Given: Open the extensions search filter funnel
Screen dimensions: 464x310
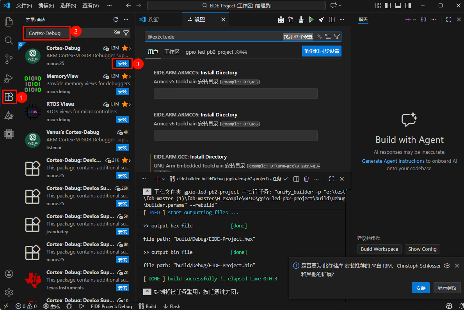Looking at the screenshot, I should [126, 33].
